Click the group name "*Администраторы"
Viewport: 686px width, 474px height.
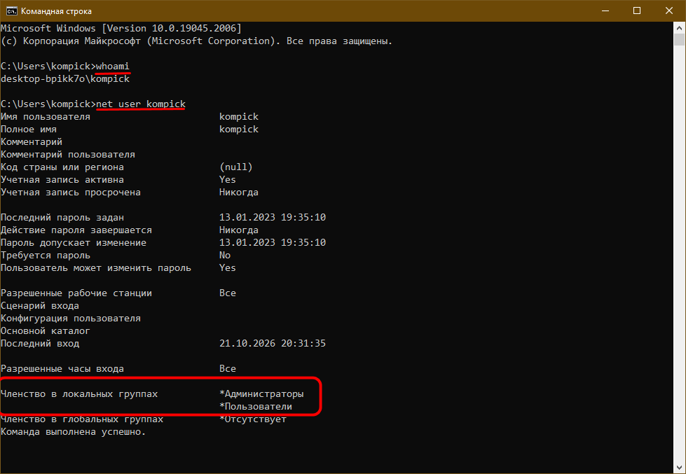coord(261,394)
